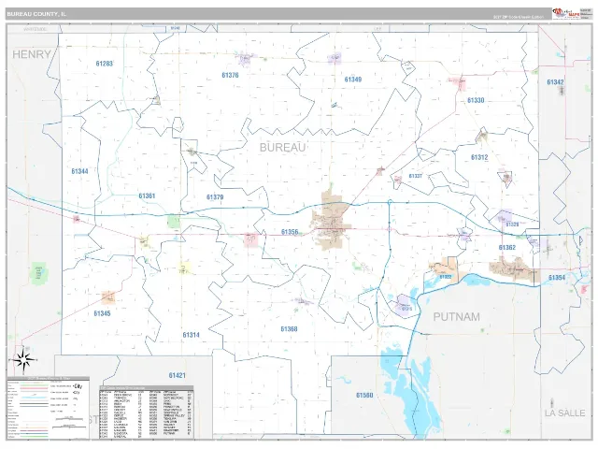Select the ZIP code label 61362
The height and width of the screenshot is (449, 598).
tap(506, 247)
